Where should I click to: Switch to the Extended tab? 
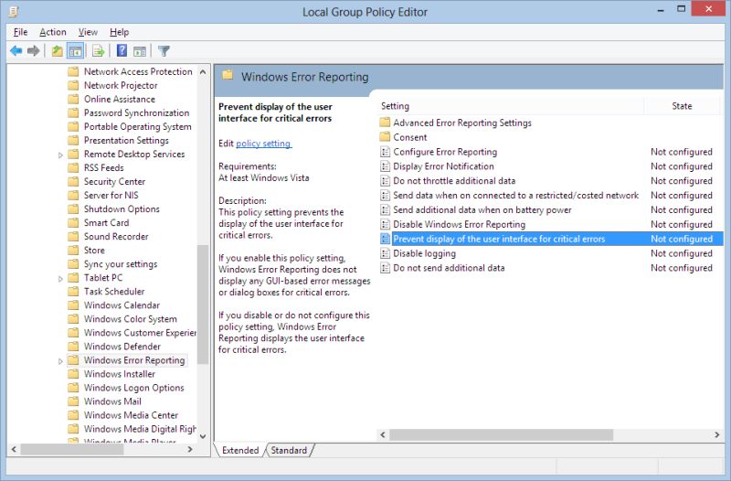[240, 450]
